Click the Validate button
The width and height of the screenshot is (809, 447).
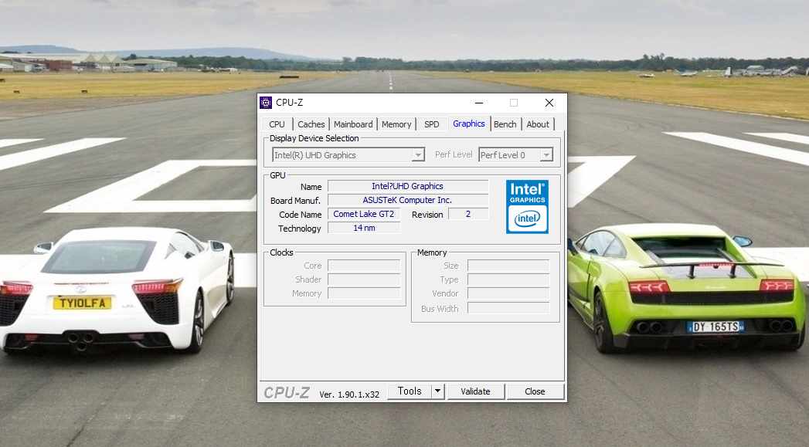[475, 391]
